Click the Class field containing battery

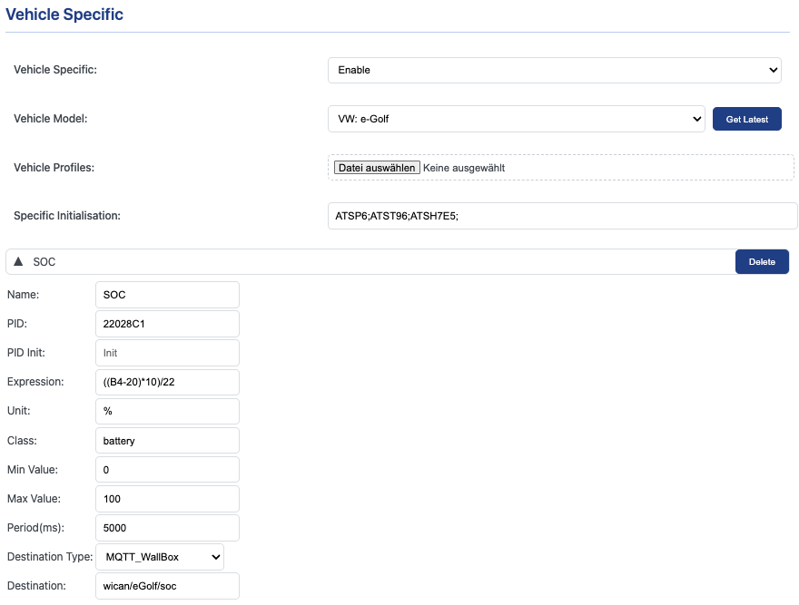click(x=167, y=440)
